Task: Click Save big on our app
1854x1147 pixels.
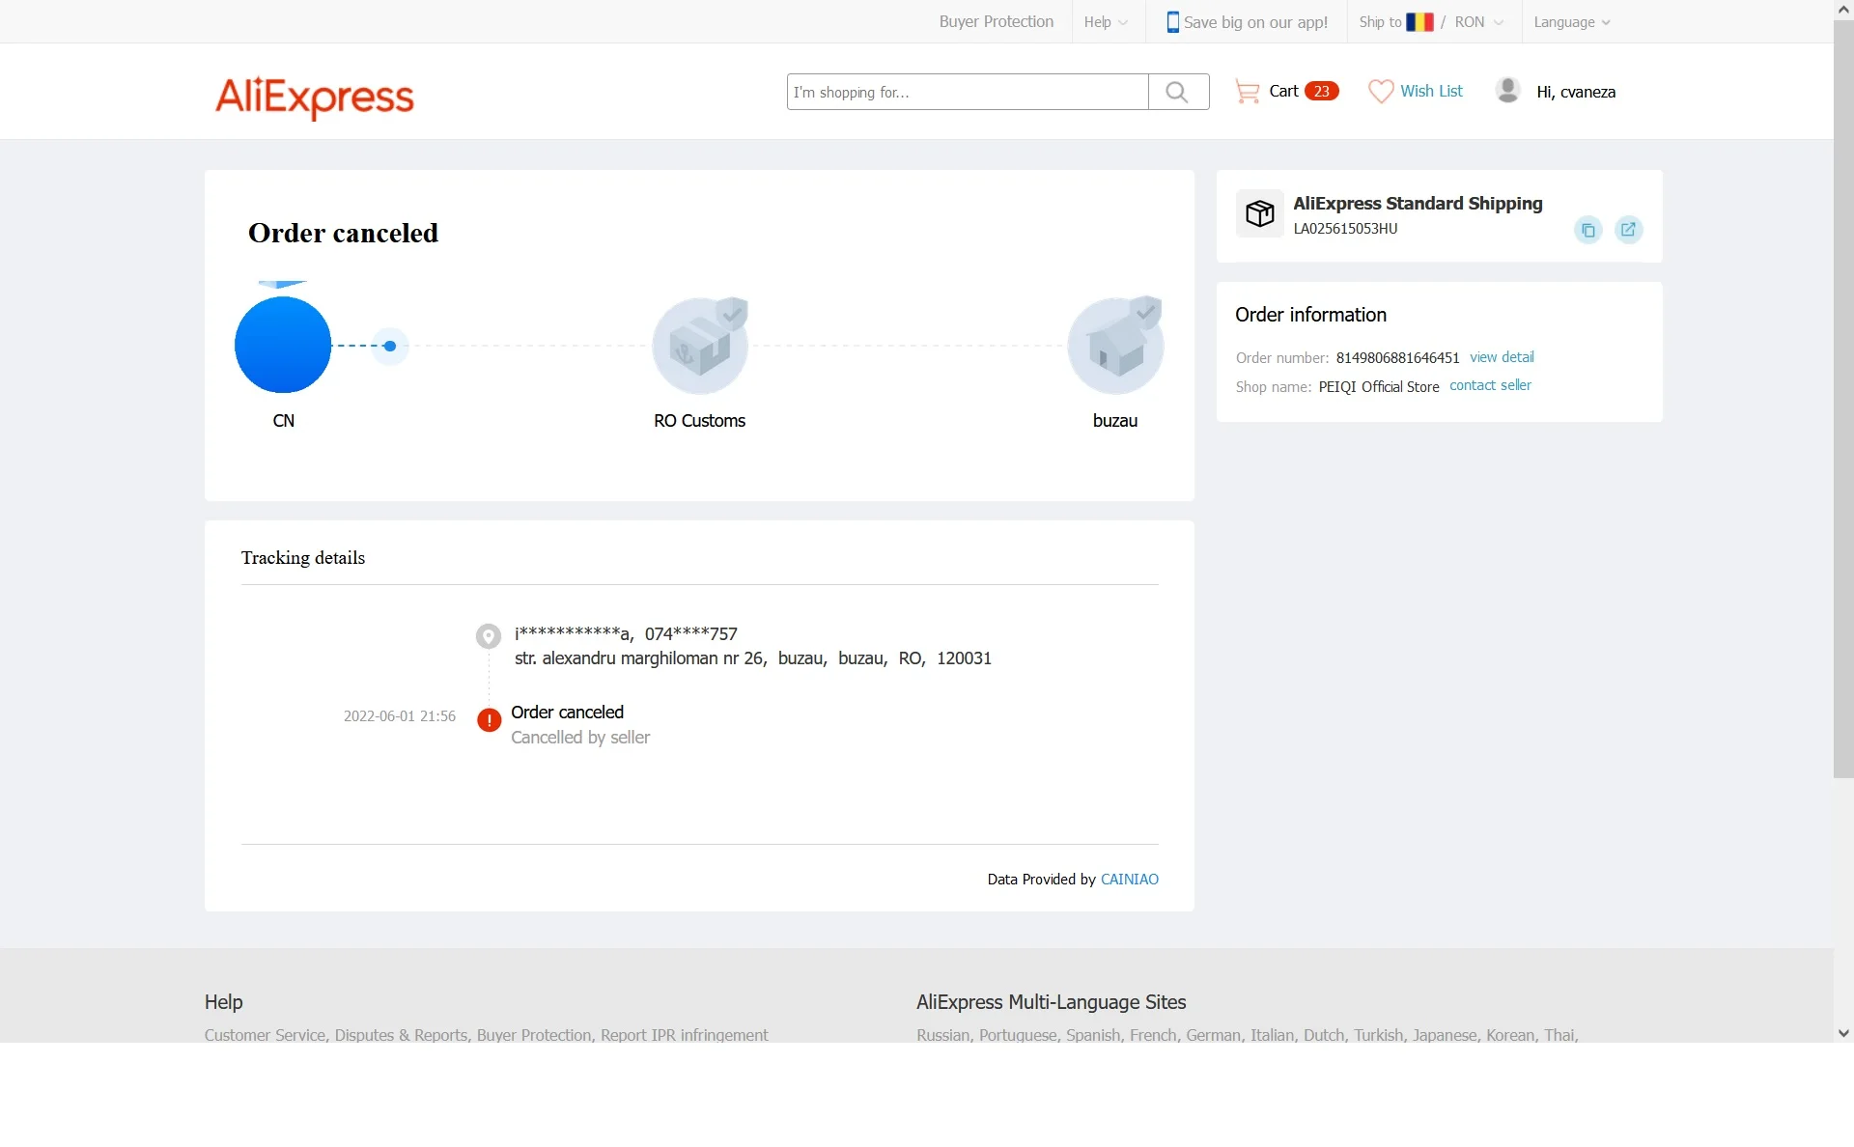Action: [x=1247, y=22]
